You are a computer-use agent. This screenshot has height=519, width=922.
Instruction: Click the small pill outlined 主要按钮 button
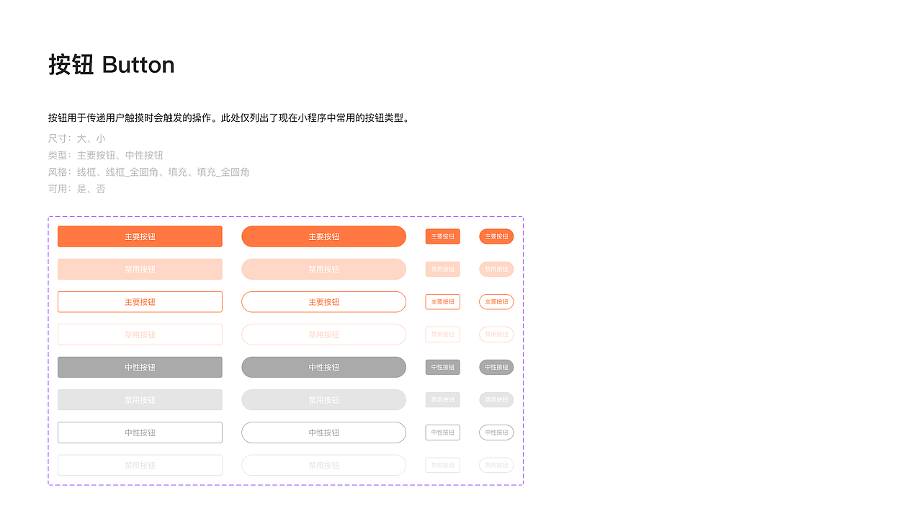(x=496, y=301)
